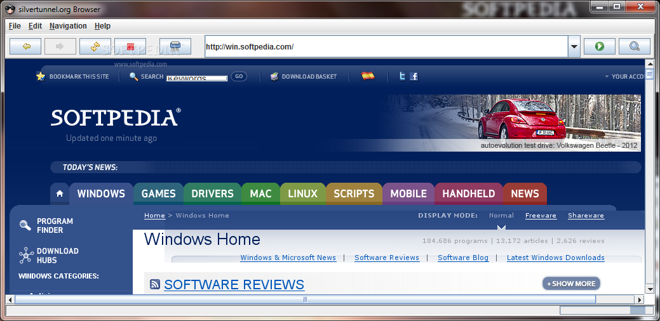Open the Program Finder magnifier icon
The height and width of the screenshot is (321, 660).
coord(25,226)
